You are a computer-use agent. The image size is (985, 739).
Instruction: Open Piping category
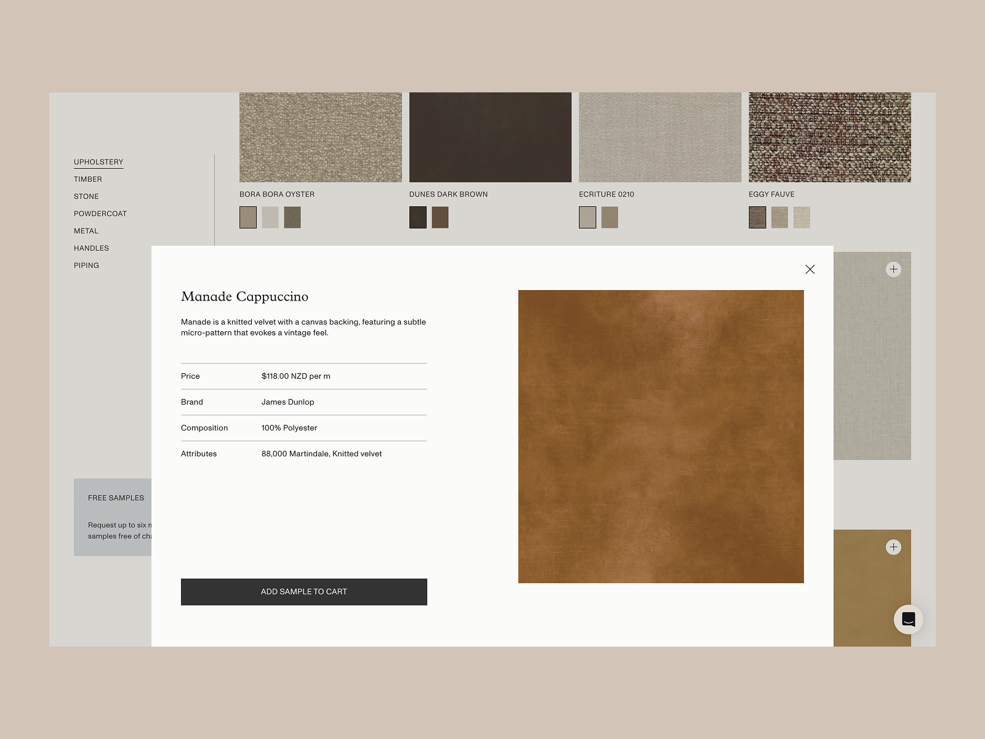(x=86, y=265)
